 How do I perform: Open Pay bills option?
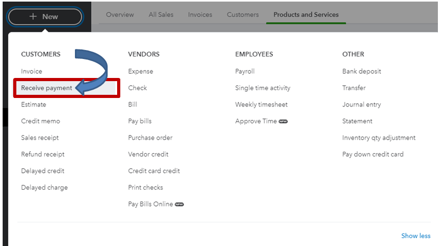pos(140,121)
